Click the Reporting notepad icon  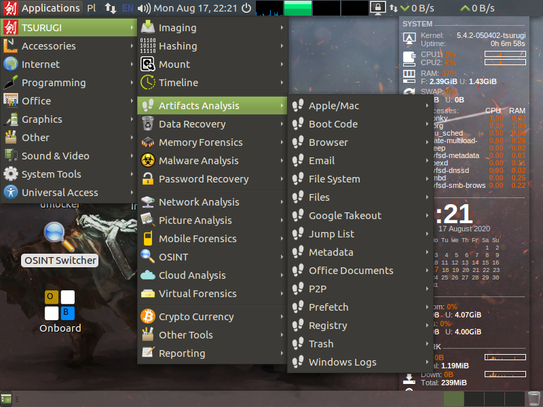(148, 353)
